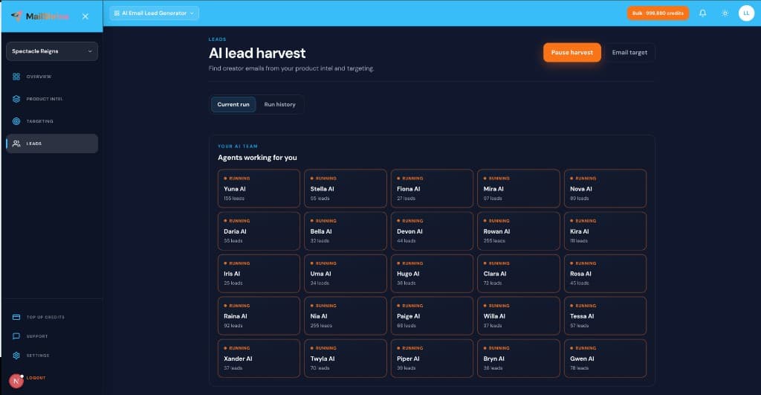Click the Gwen AI agent card

(605, 359)
